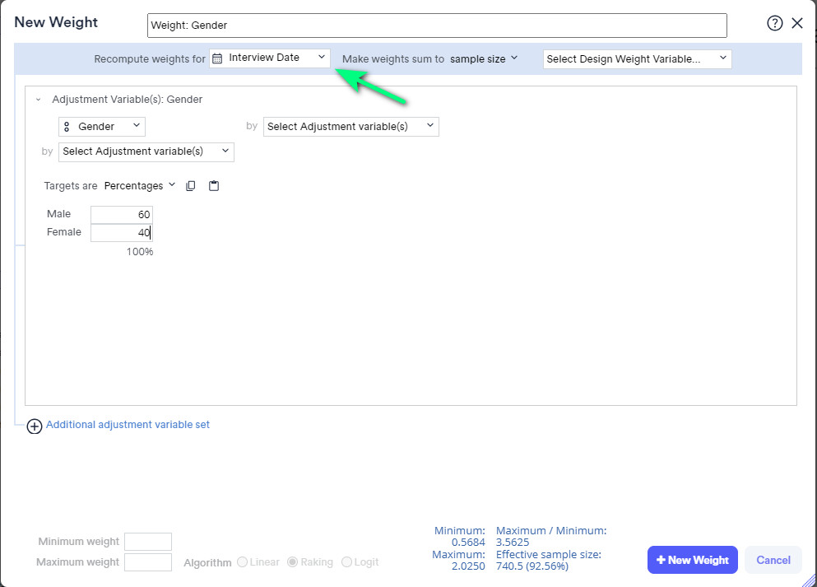Collapse the Adjustment Variable(s): Gender section
Screen dimensions: 817x587
tap(38, 100)
